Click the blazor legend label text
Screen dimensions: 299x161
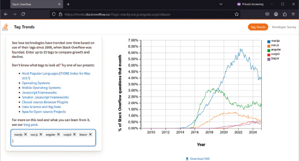[275, 58]
